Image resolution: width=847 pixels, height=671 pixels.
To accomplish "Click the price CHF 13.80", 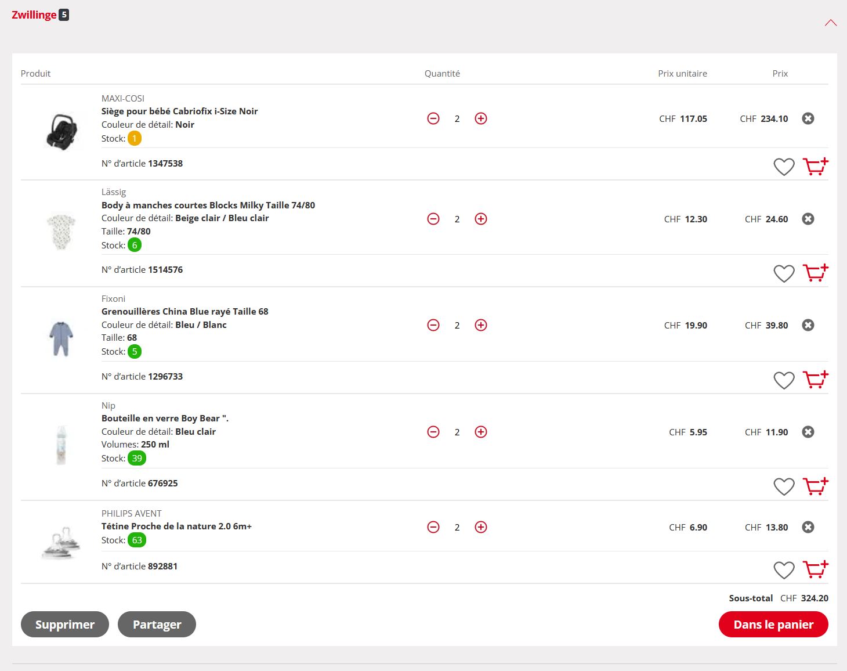I will 766,528.
